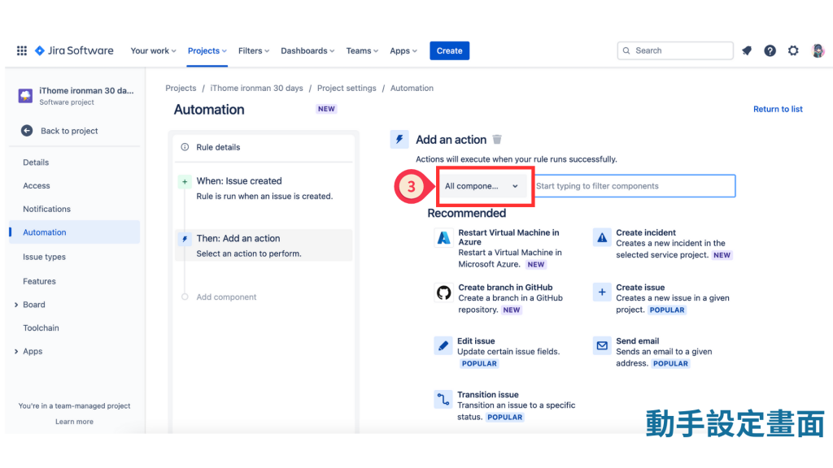Select the Then: Add an action step
The image size is (833, 468).
pyautogui.click(x=264, y=245)
